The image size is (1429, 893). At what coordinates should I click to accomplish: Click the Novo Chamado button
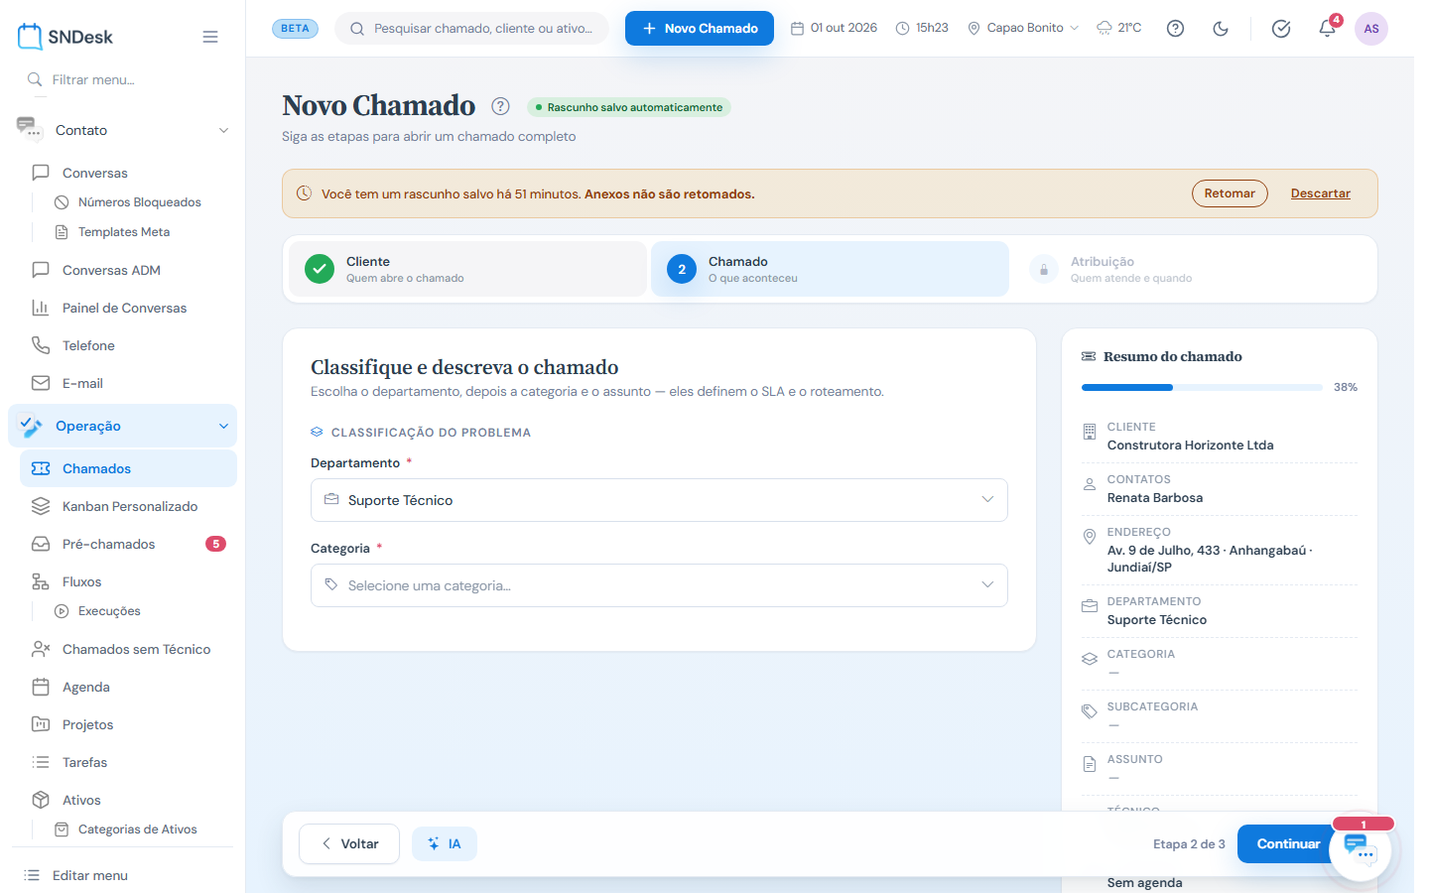(x=700, y=28)
